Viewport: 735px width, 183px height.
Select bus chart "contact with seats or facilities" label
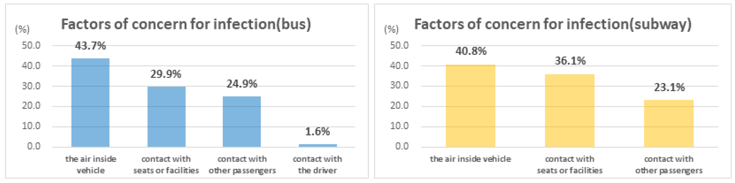click(x=166, y=164)
